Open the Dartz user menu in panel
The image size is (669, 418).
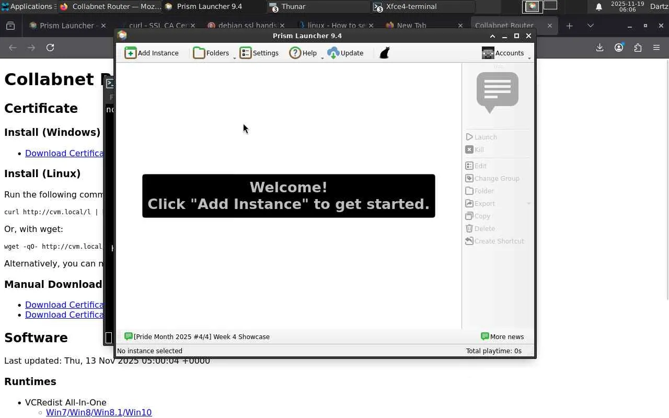tap(659, 6)
